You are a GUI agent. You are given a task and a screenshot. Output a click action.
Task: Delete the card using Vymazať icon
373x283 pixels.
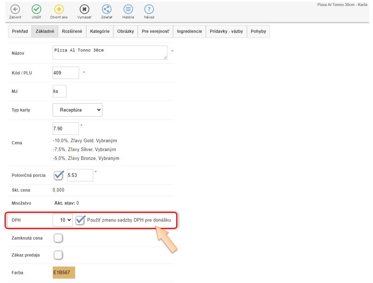point(84,10)
